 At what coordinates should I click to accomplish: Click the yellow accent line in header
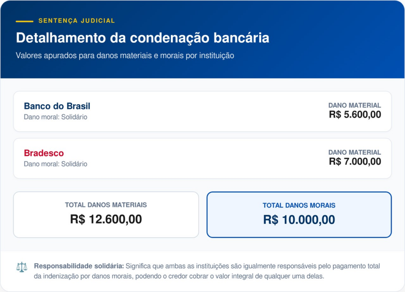pyautogui.click(x=25, y=21)
